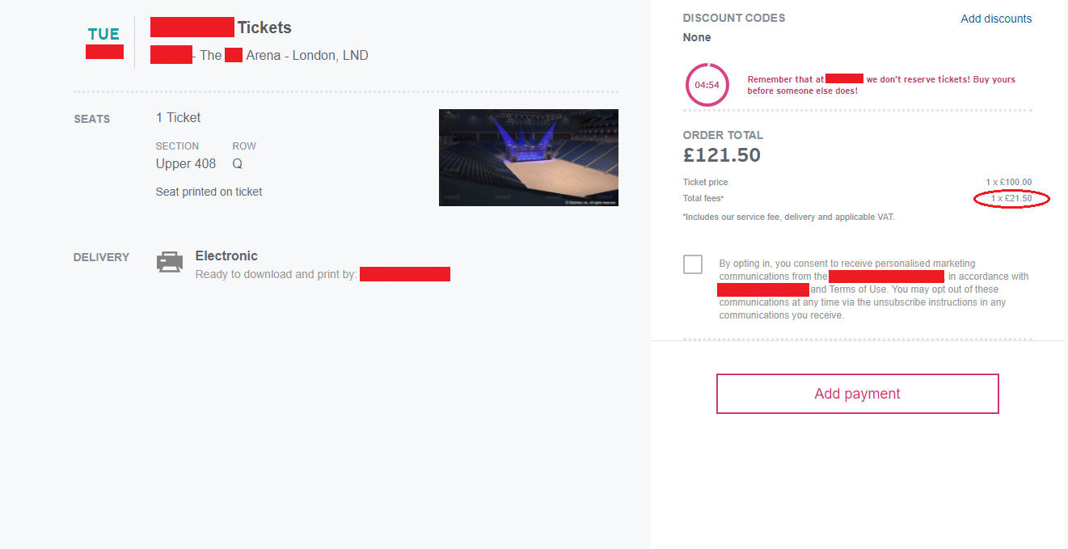Screen dimensions: 1068x549
Task: Click the printer icon beside Electronic delivery
Action: click(169, 262)
